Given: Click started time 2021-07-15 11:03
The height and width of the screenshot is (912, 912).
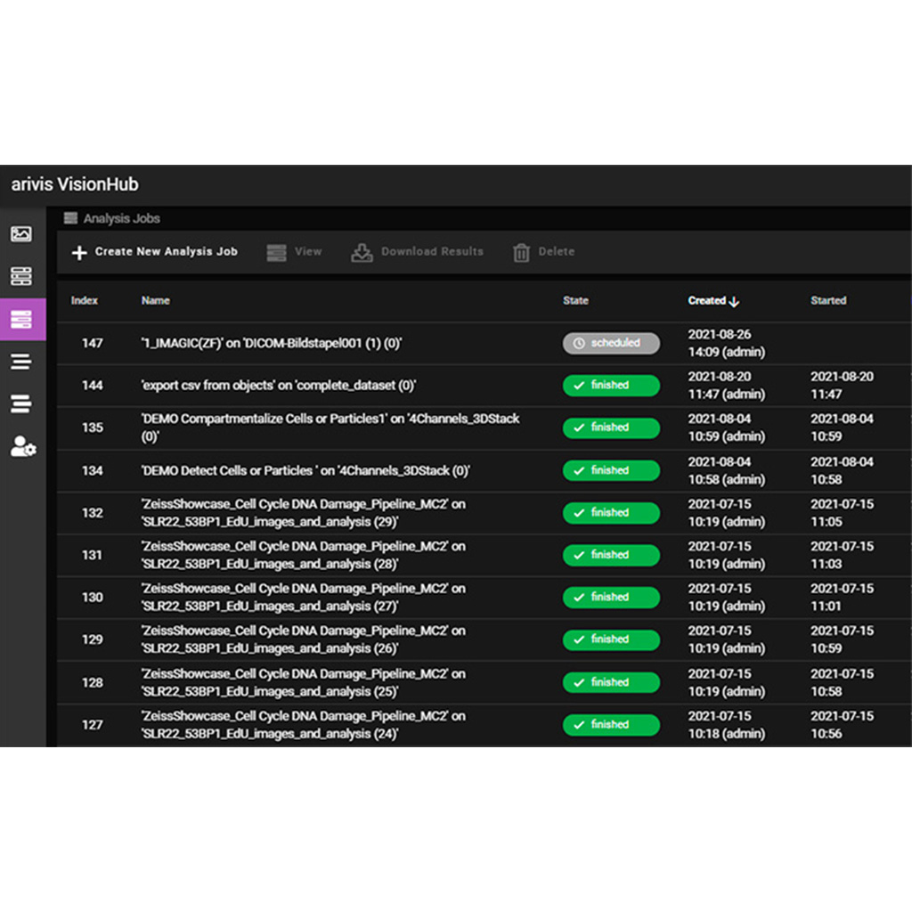Looking at the screenshot, I should coord(843,555).
